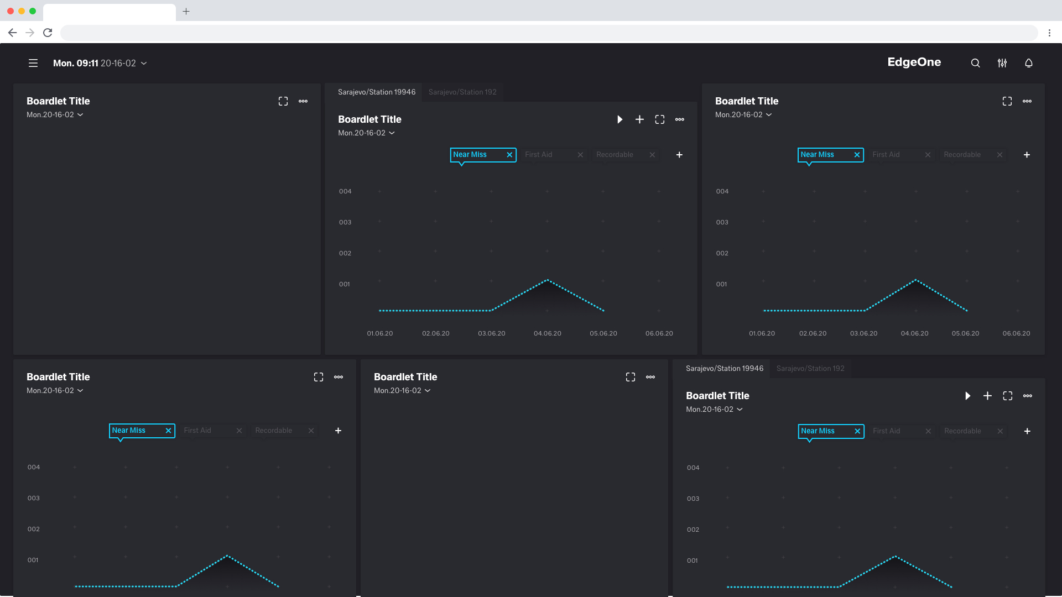Viewport: 1062px width, 597px height.
Task: Add filter with plus in top-right chart
Action: (1027, 155)
